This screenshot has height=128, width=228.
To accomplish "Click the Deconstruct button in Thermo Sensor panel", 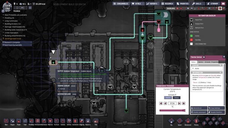I will [x=199, y=108].
